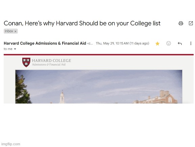This screenshot has height=147, width=195.
Task: Expand details arrow beside "to me"
Action: (x=15, y=49)
